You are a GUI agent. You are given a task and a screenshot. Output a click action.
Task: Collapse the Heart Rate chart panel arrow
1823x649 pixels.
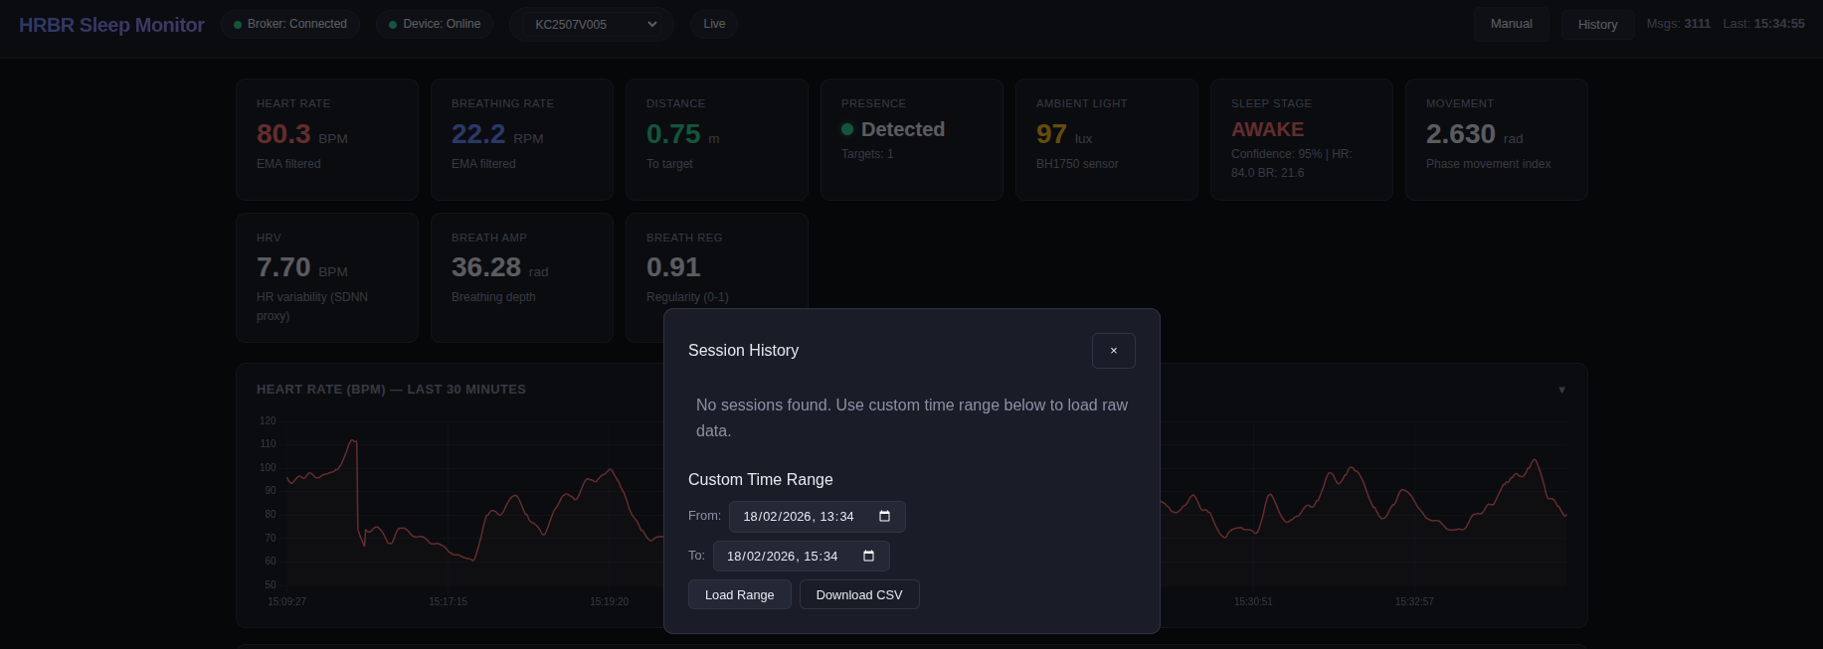tap(1561, 390)
